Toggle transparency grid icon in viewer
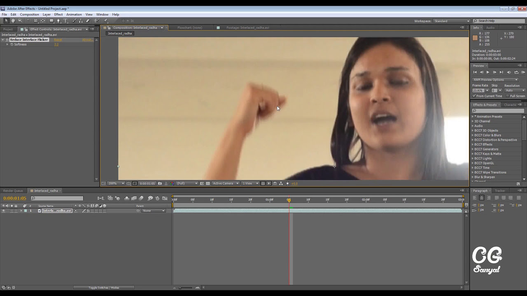 (208, 183)
